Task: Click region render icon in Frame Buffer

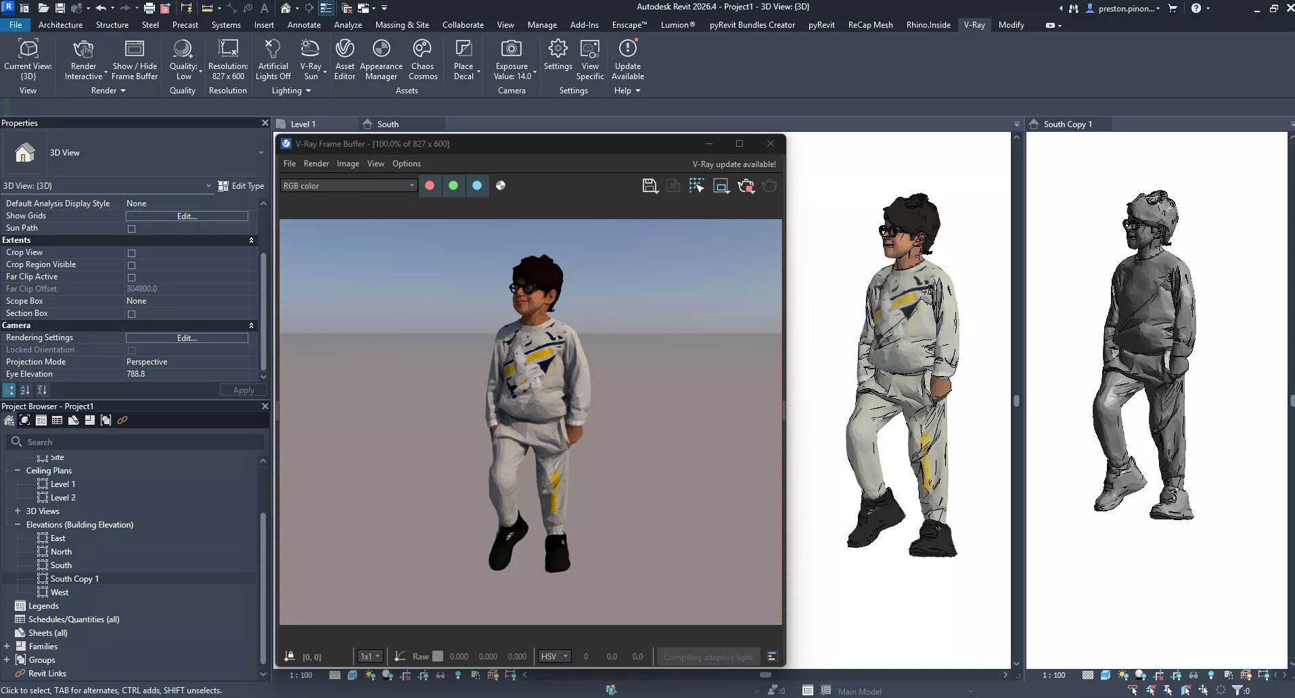Action: [x=721, y=186]
